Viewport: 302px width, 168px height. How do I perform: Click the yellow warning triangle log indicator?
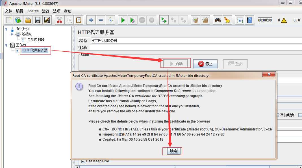[x=284, y=20]
